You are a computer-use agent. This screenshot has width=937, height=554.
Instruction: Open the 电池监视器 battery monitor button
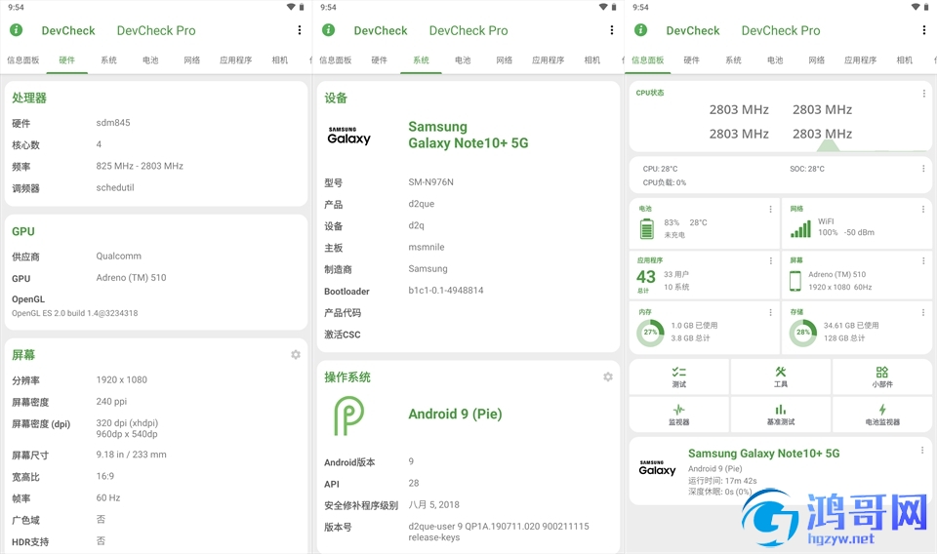click(882, 415)
